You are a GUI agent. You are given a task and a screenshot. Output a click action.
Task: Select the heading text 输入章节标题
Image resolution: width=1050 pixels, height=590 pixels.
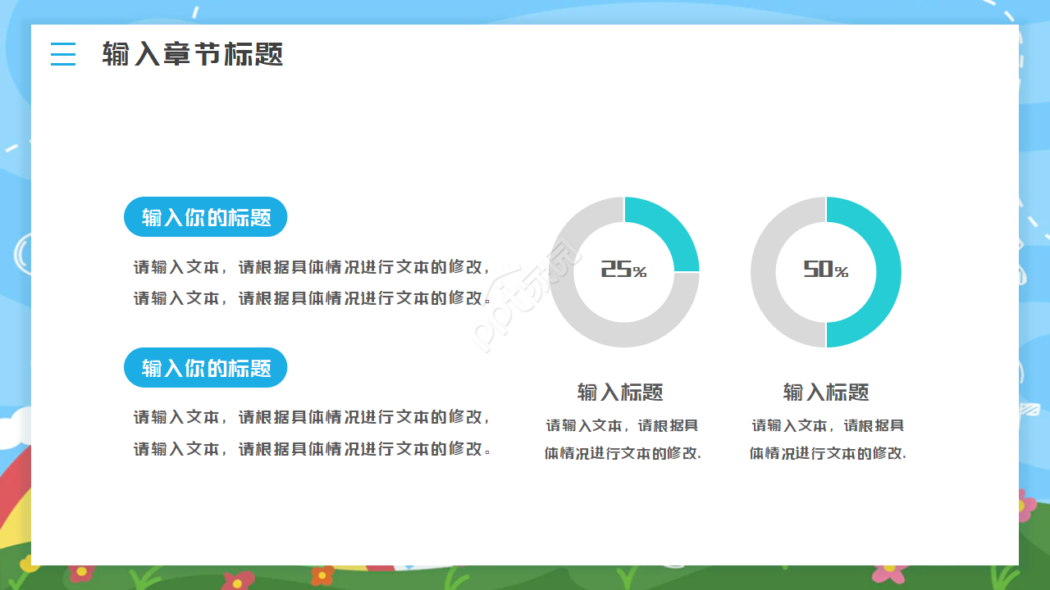pyautogui.click(x=193, y=54)
